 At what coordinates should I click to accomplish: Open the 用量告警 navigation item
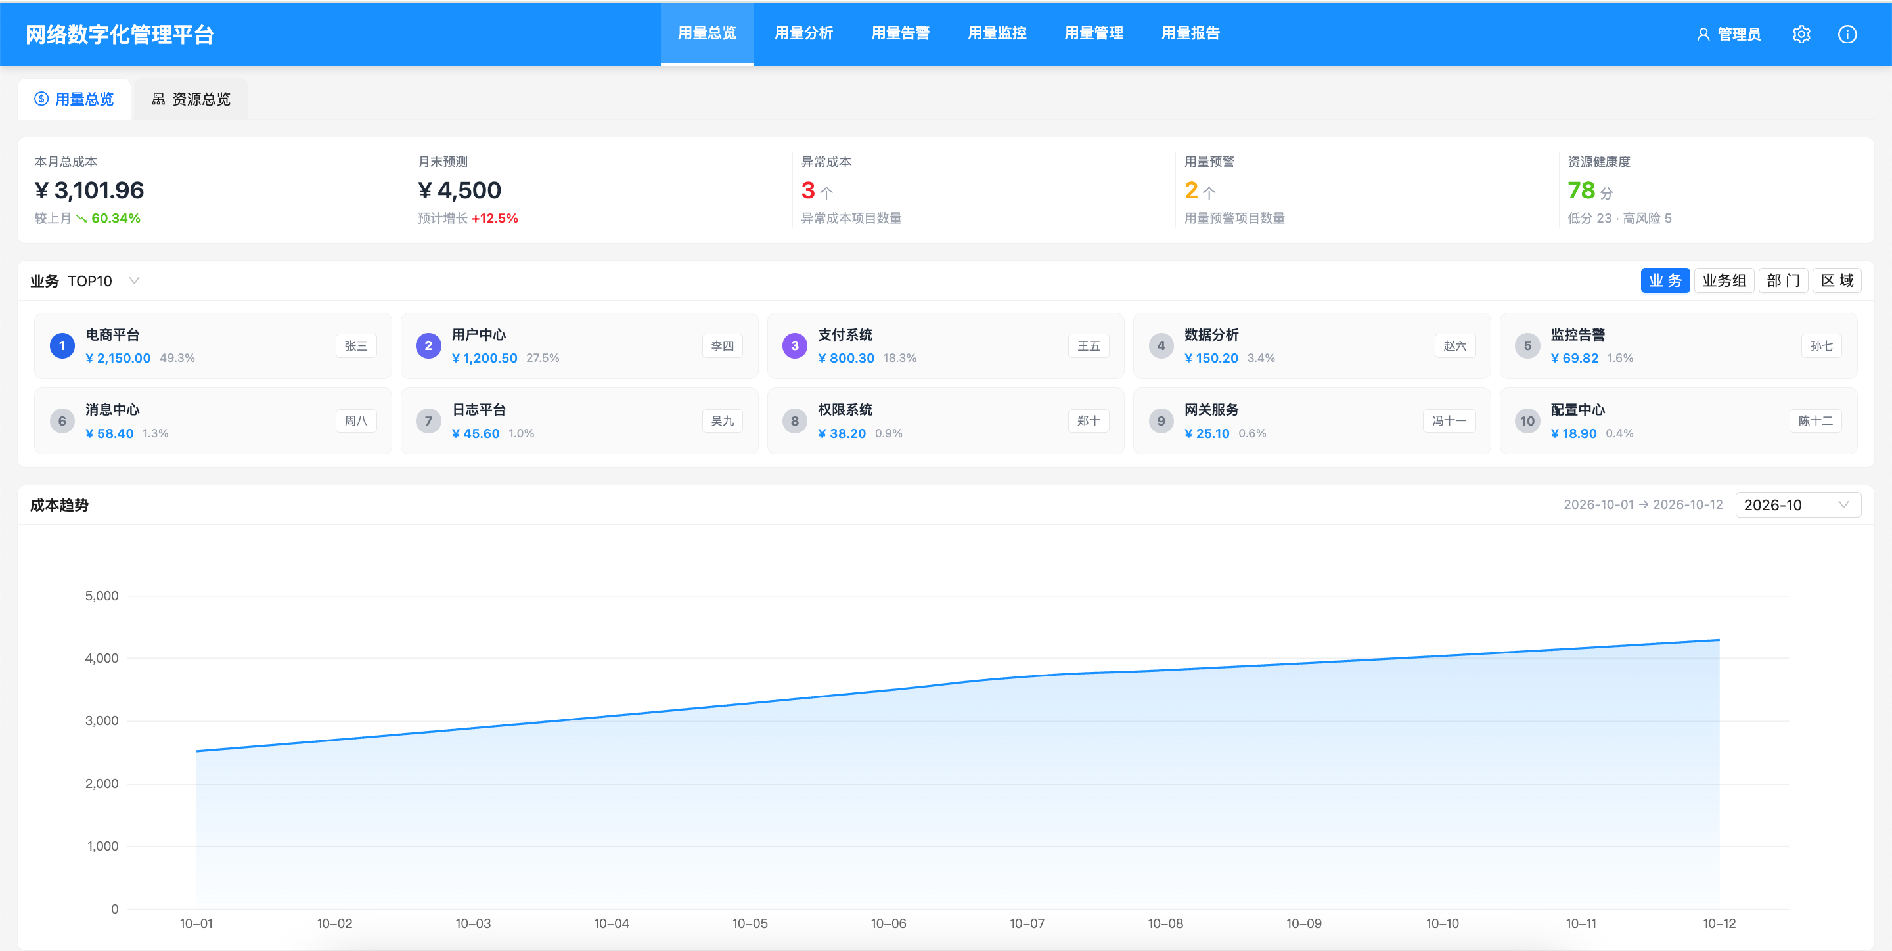[901, 33]
